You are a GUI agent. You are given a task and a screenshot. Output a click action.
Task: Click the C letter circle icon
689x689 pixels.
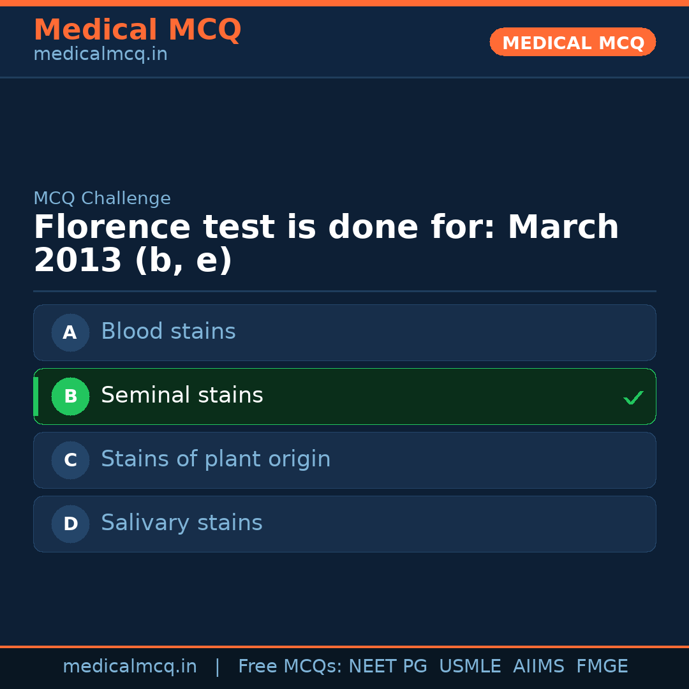70,460
